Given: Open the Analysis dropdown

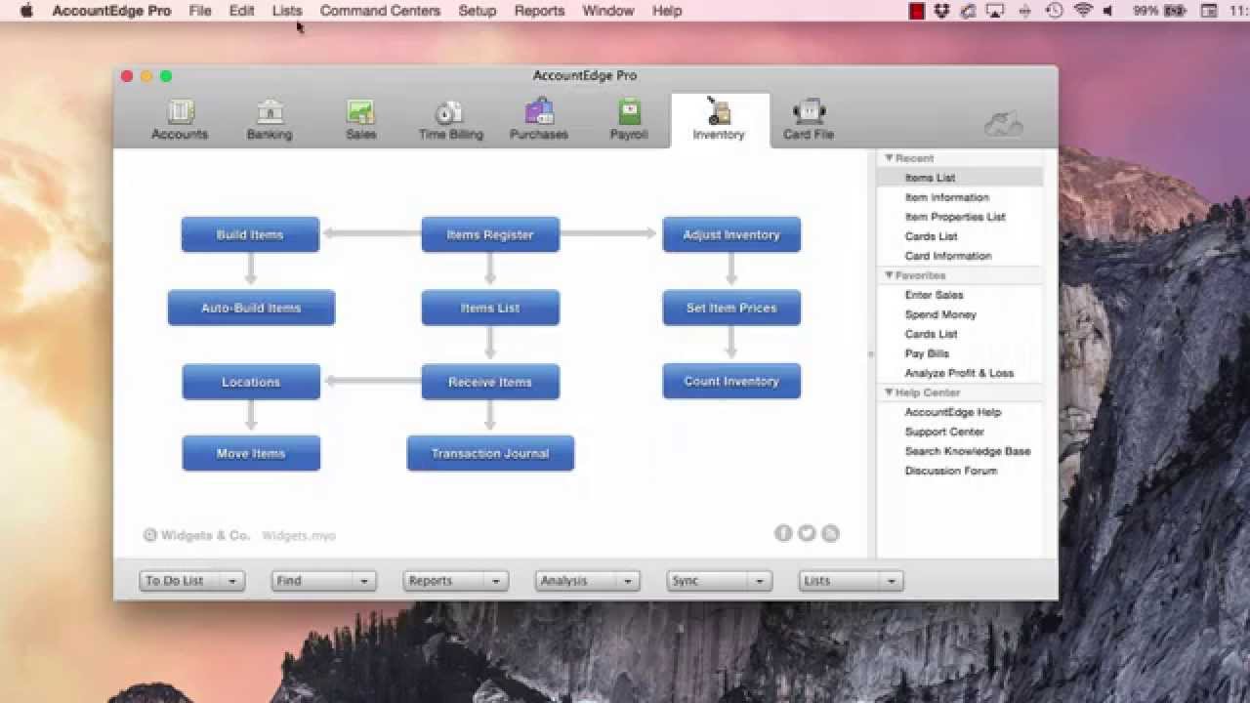Looking at the screenshot, I should click(x=587, y=581).
